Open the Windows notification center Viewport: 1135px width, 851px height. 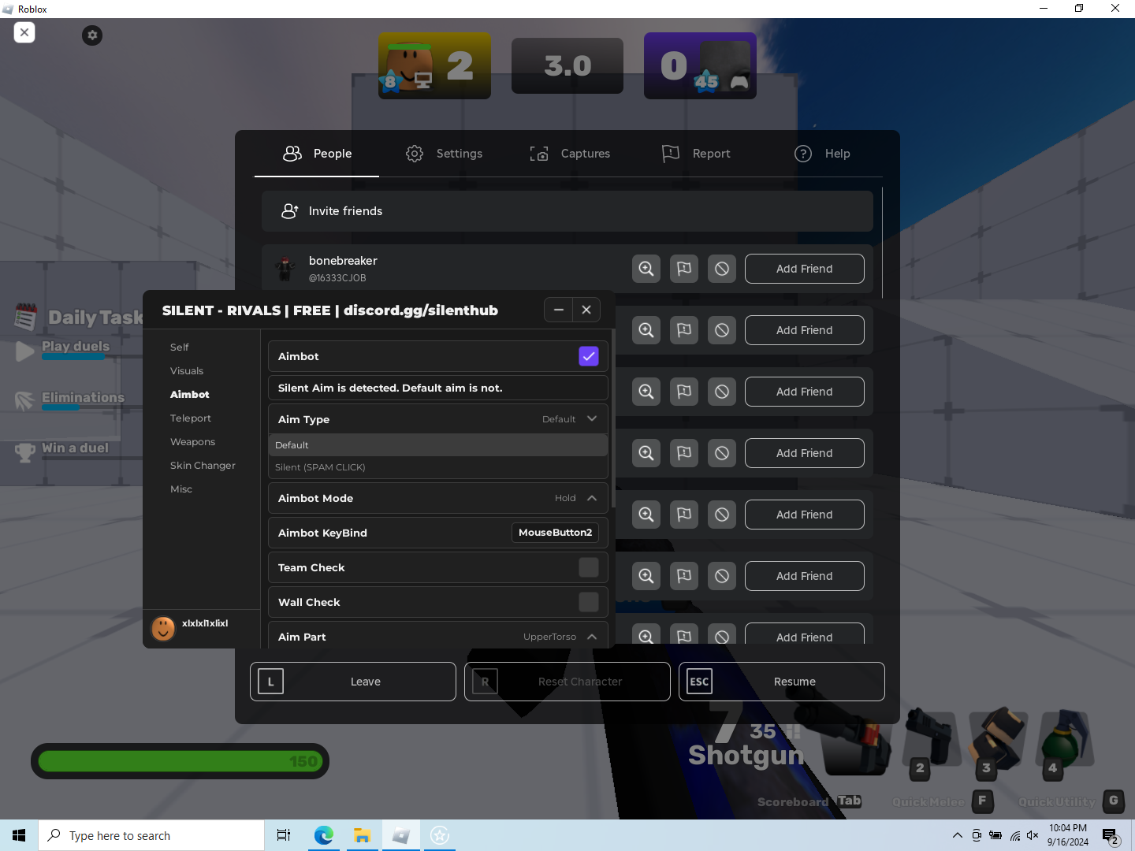[1111, 836]
